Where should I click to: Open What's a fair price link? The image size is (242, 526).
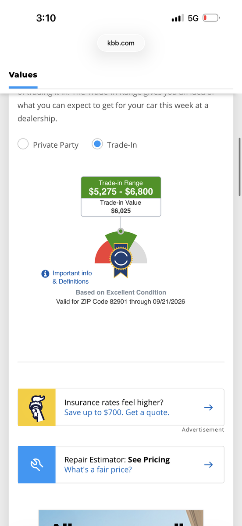[98, 470]
